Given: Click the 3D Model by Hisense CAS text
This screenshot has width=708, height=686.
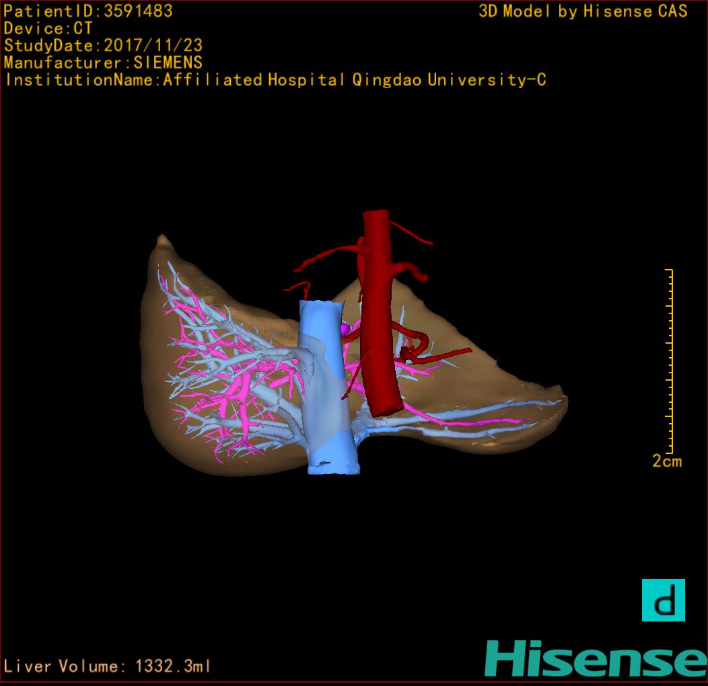Looking at the screenshot, I should point(583,11).
